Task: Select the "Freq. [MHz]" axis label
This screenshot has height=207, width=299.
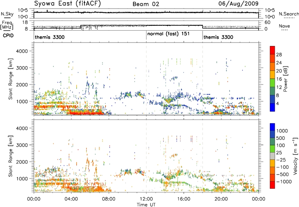Action: point(7,25)
